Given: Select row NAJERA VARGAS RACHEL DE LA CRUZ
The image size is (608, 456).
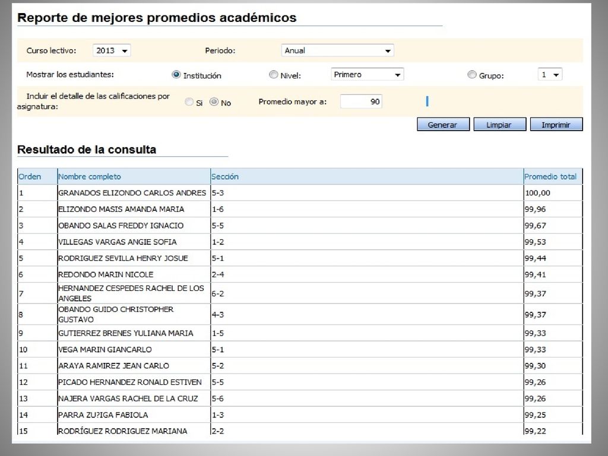Looking at the screenshot, I should (x=300, y=398).
